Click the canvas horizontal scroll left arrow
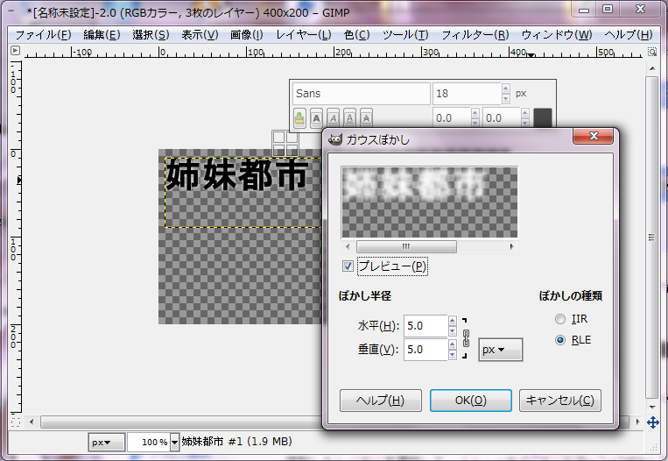Image resolution: width=668 pixels, height=461 pixels. click(x=32, y=422)
